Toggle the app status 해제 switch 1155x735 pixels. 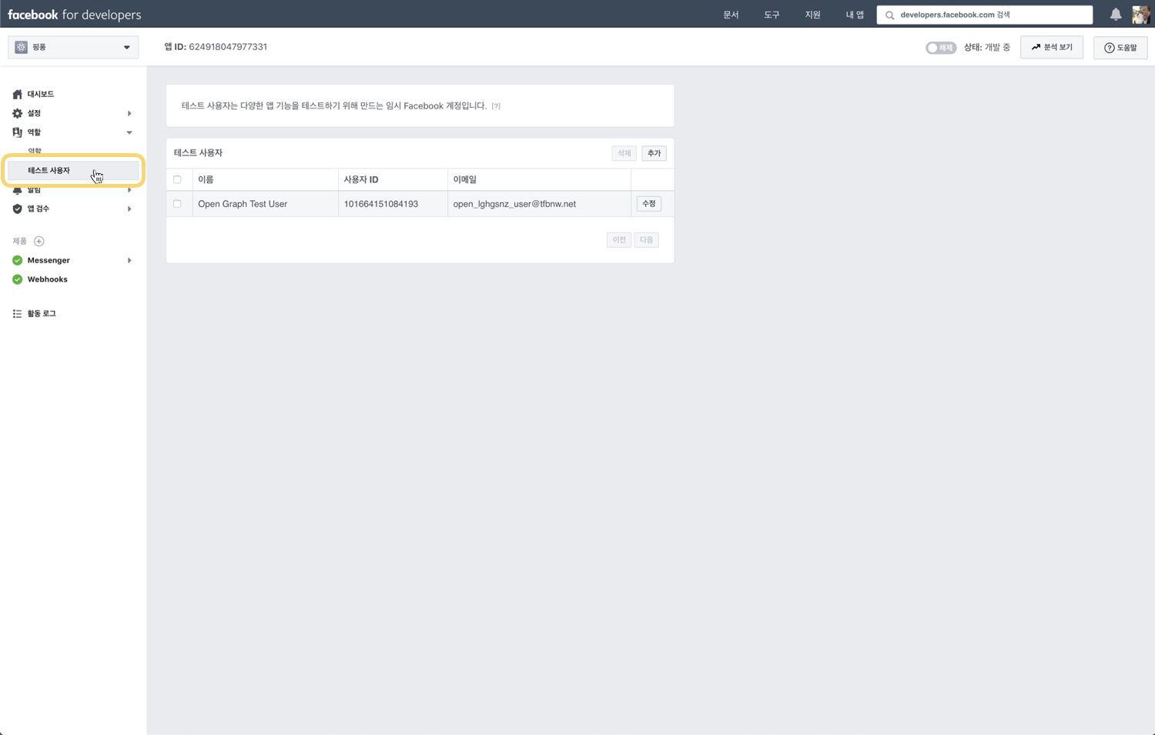[940, 48]
